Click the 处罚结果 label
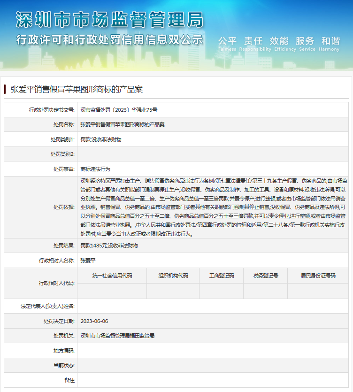This screenshot has width=353, height=392. 64,246
